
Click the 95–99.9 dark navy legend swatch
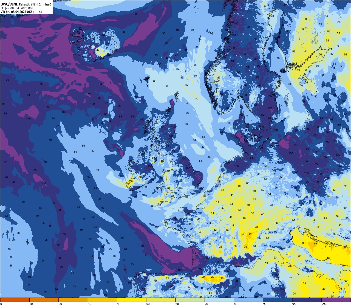[x=307, y=300]
